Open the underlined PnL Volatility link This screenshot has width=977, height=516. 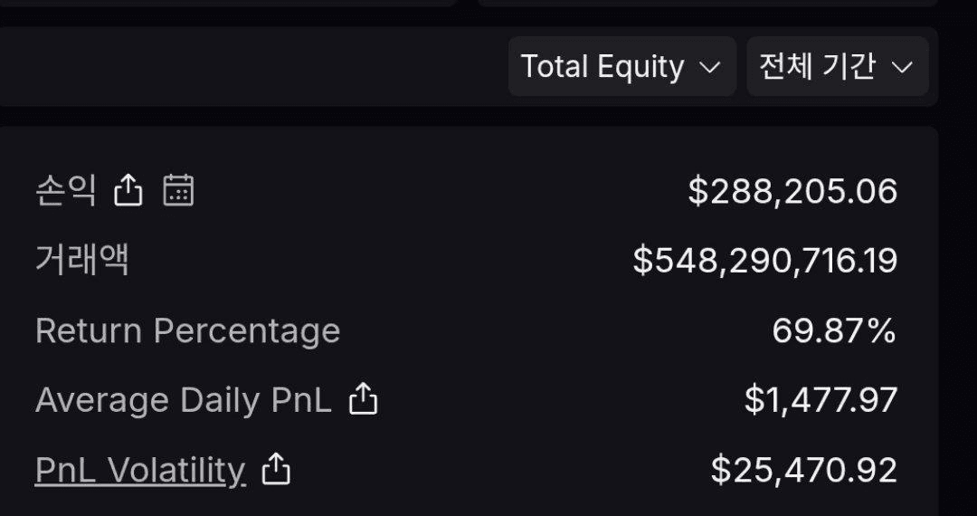tap(140, 471)
